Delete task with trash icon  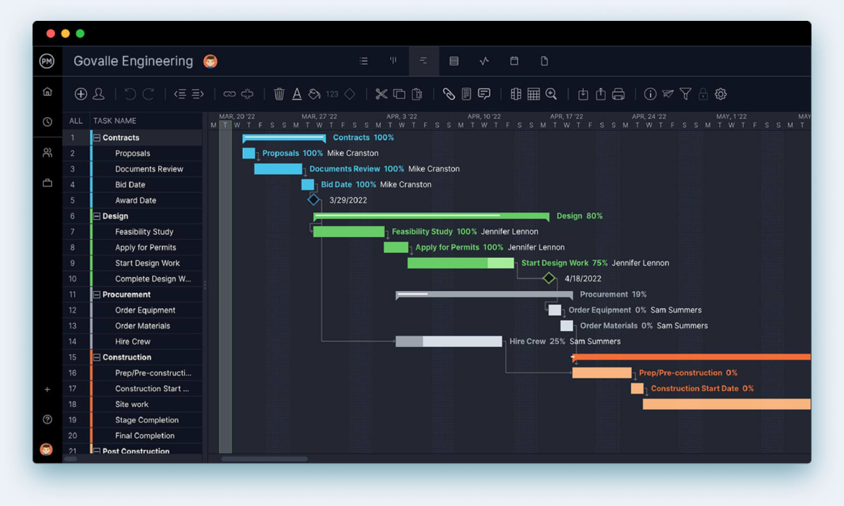279,94
